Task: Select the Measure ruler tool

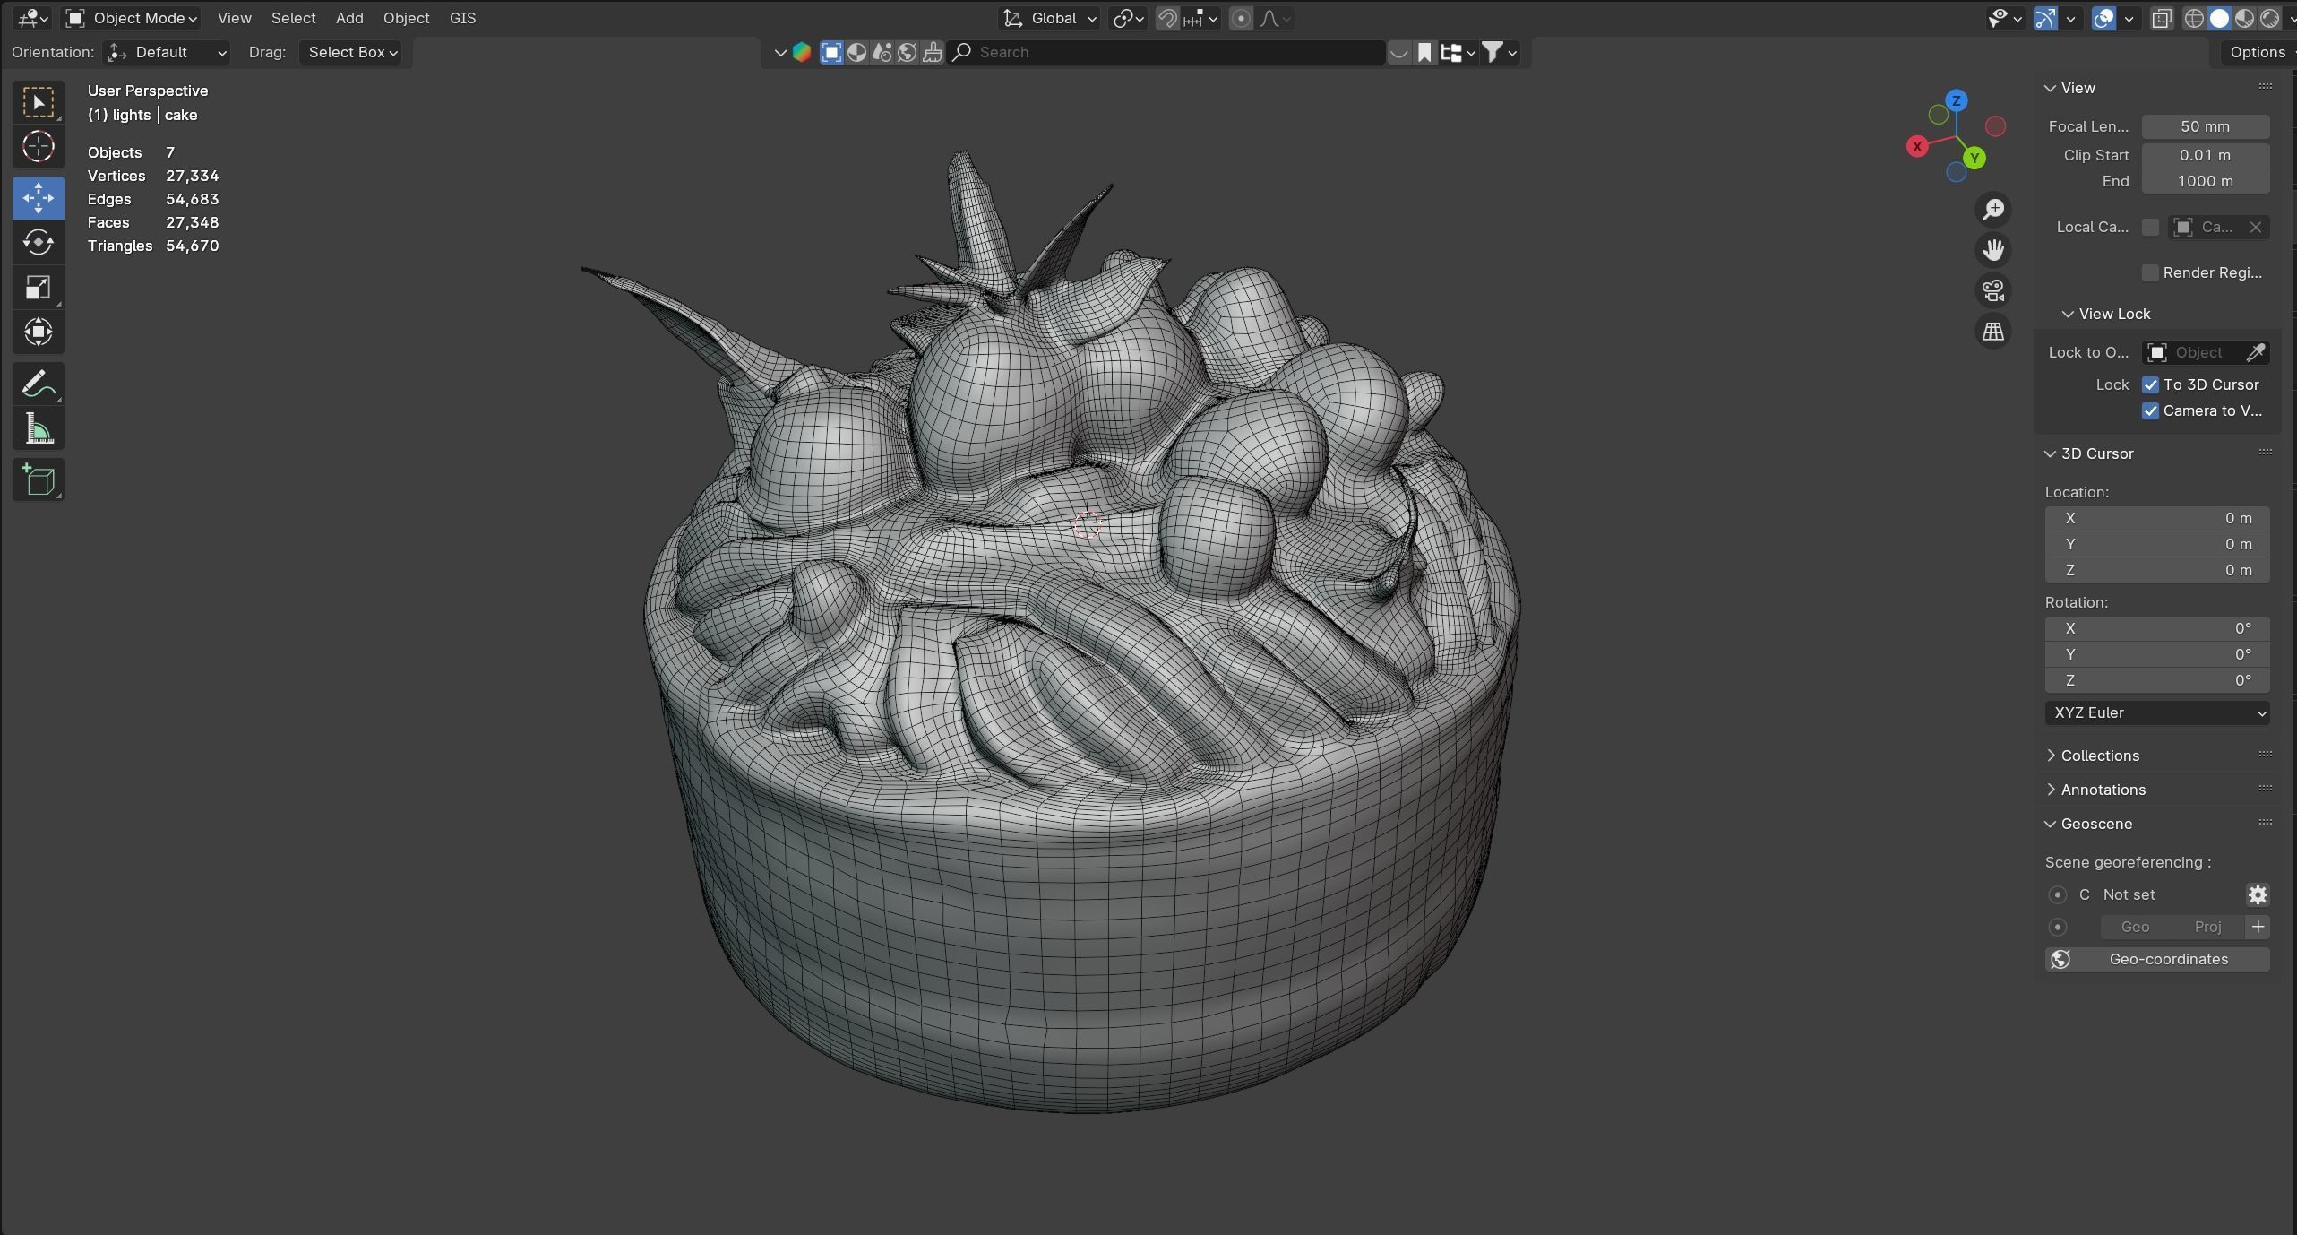Action: (39, 429)
